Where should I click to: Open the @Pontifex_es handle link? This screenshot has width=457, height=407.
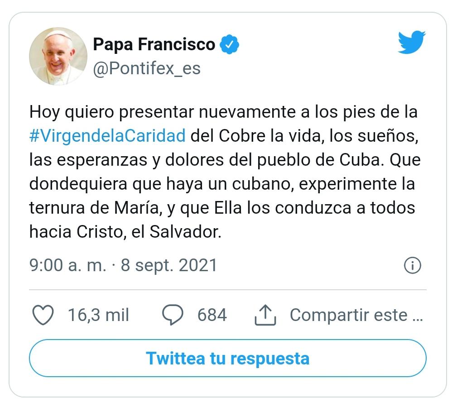point(147,68)
